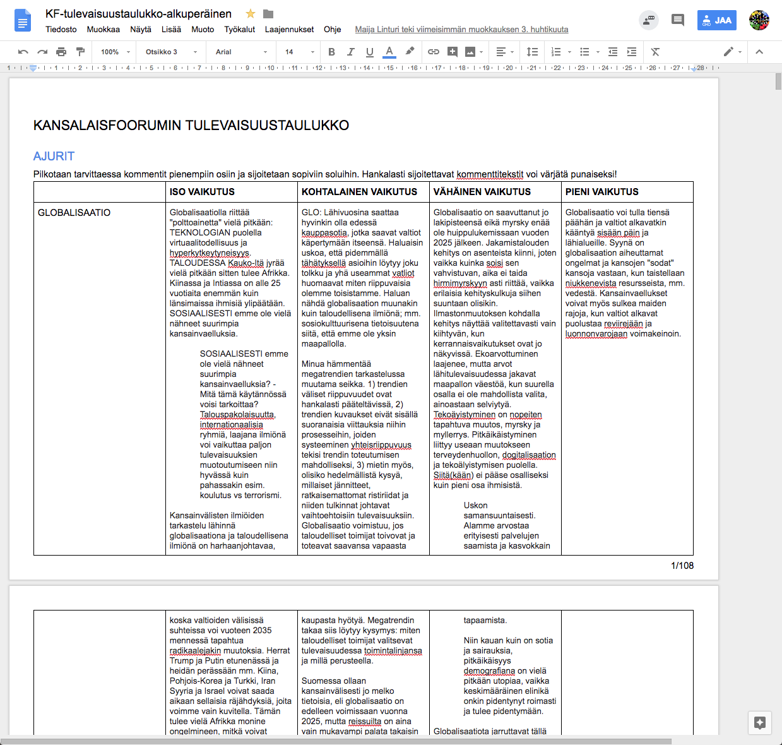
Task: Open the text color picker
Action: (x=389, y=52)
